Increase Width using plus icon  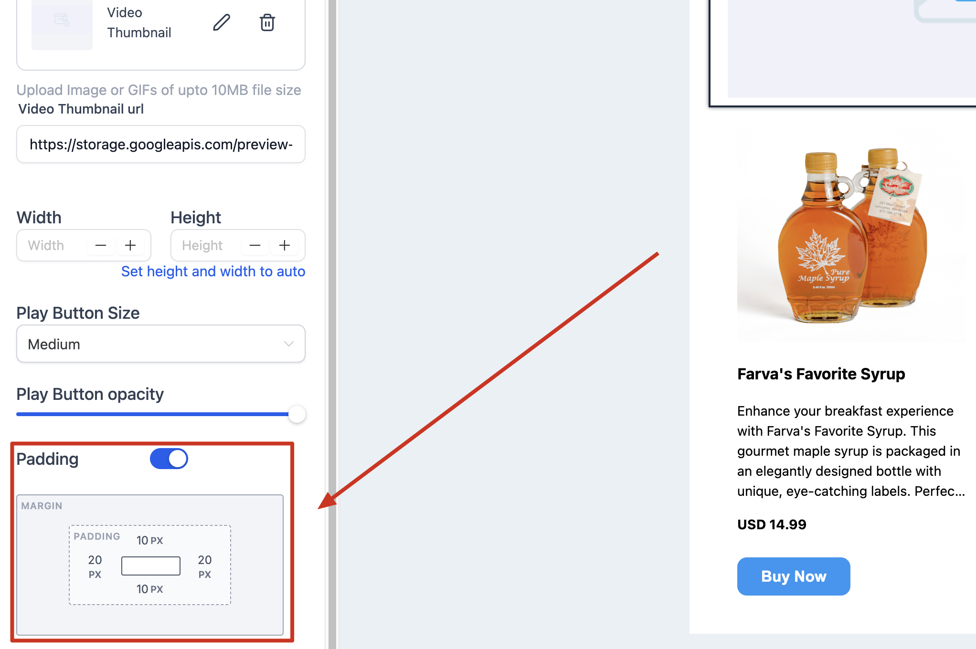click(130, 245)
